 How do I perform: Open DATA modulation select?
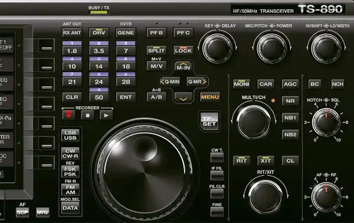pos(70,208)
